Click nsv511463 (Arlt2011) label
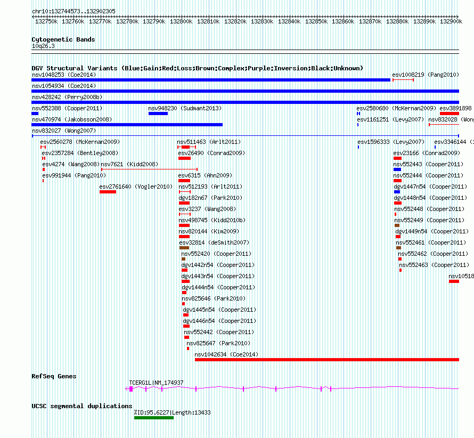 (209, 142)
